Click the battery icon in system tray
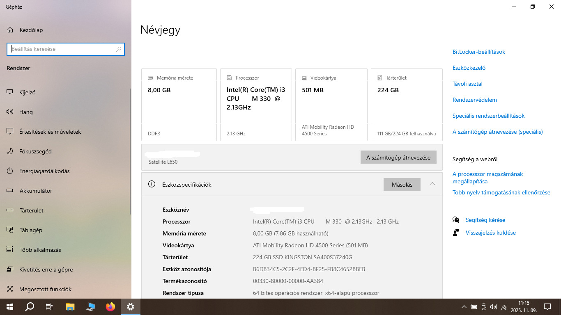Image resolution: width=561 pixels, height=315 pixels. pos(474,306)
